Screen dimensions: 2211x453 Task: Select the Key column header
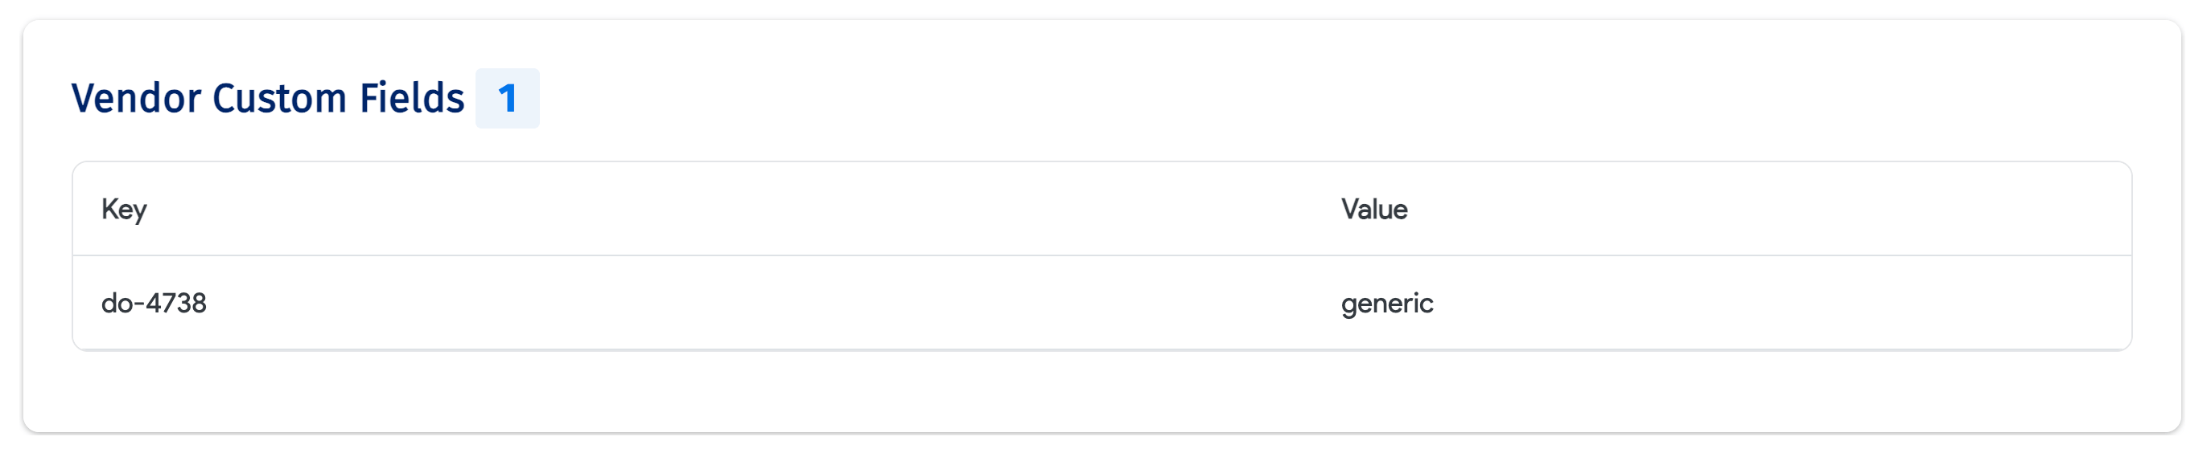tap(124, 210)
